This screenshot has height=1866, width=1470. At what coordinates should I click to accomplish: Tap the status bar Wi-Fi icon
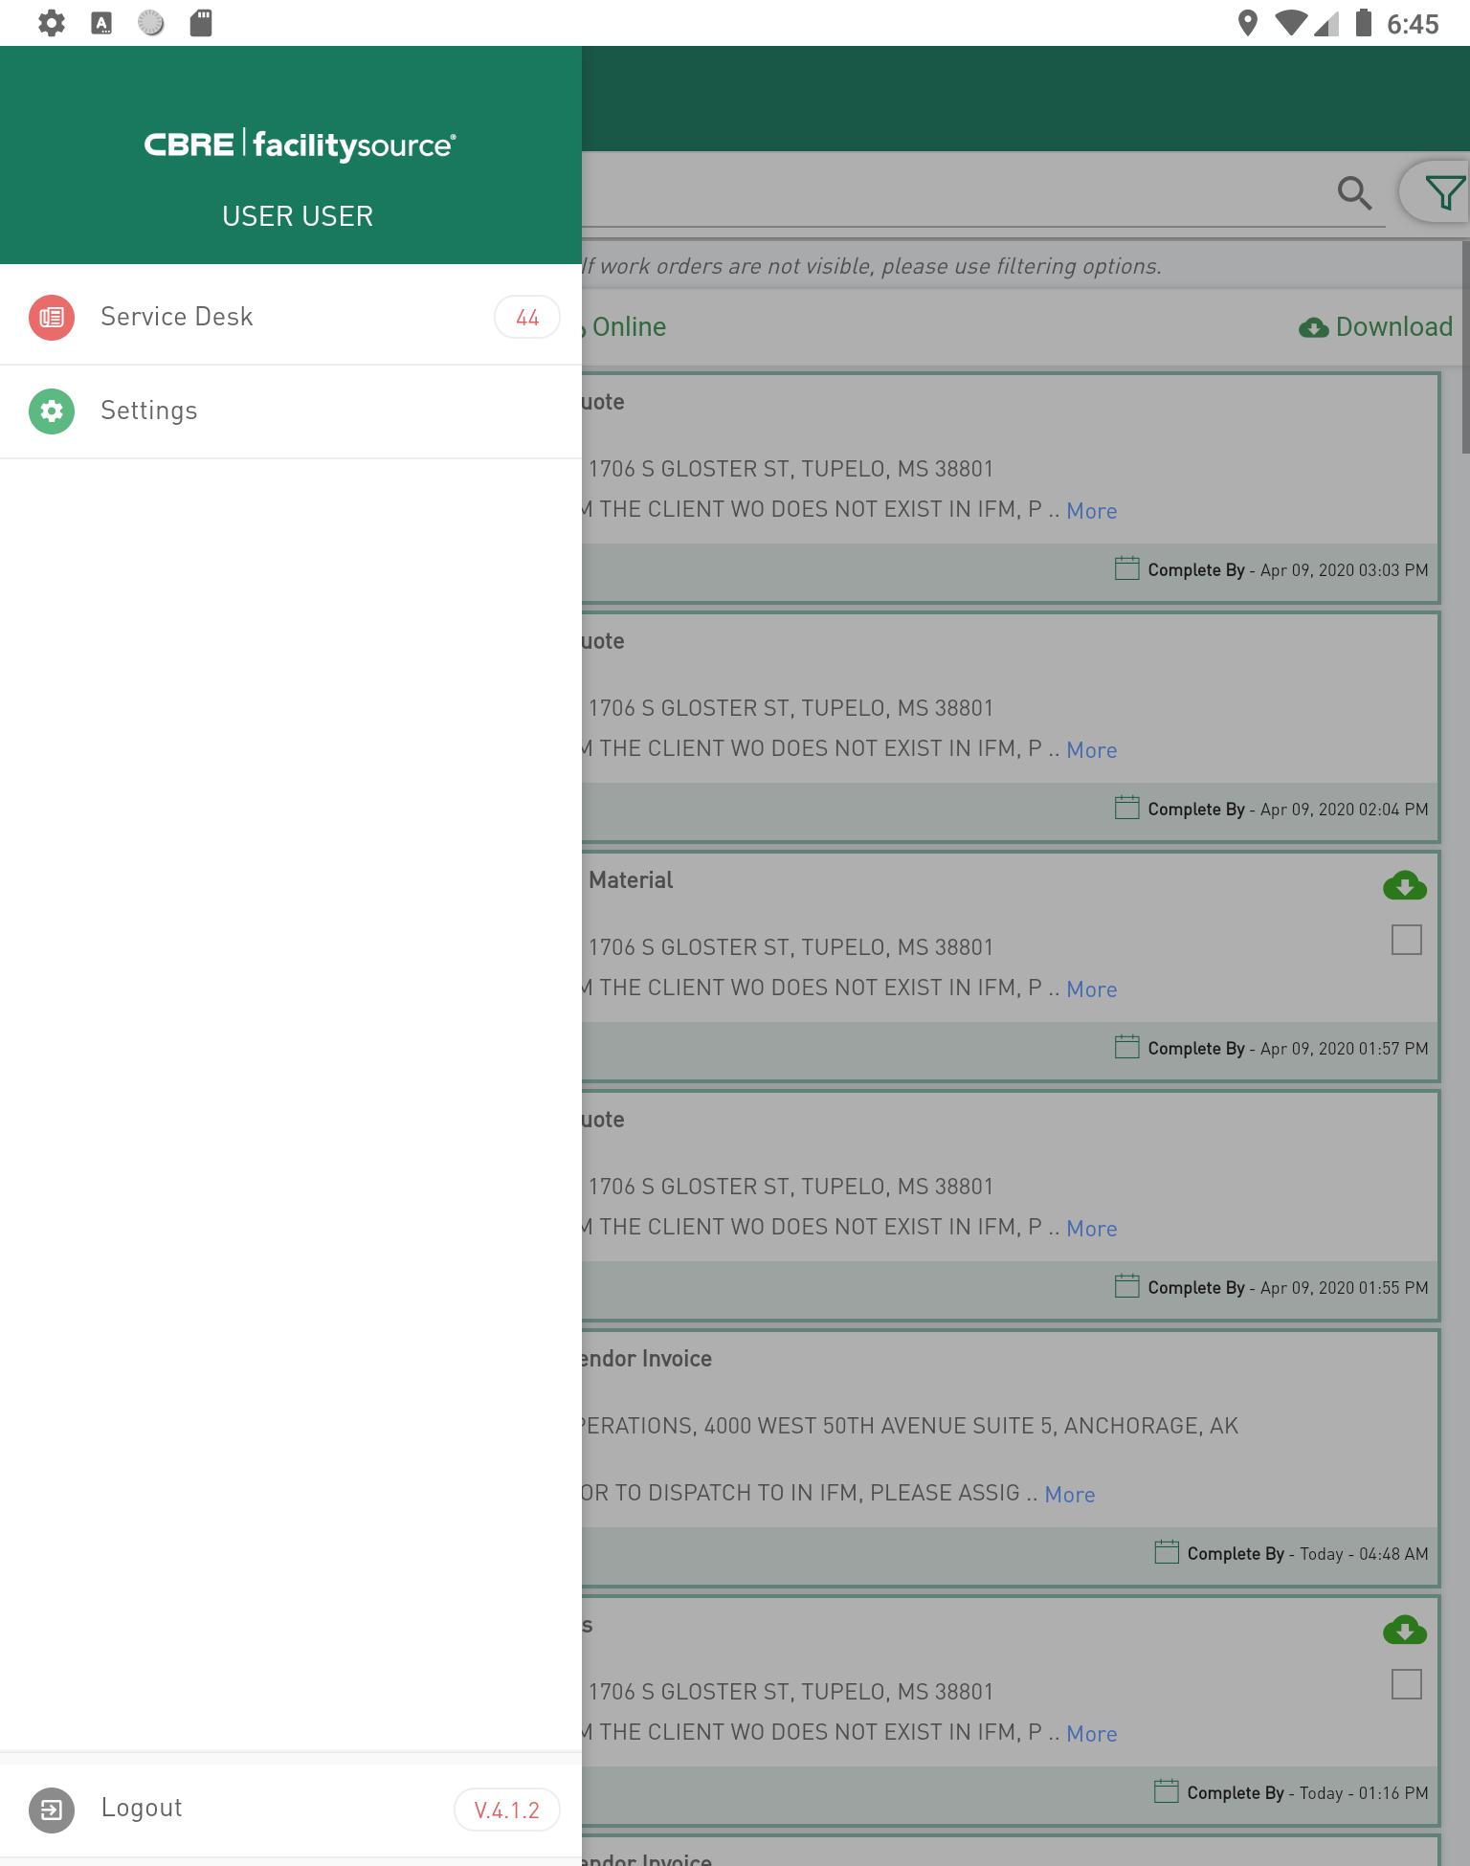[1292, 23]
